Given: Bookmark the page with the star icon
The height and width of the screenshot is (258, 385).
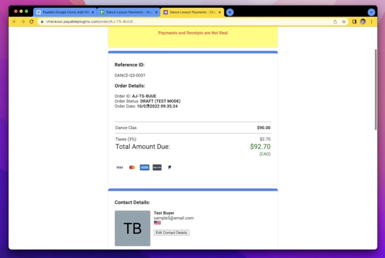Looking at the screenshot, I should click(344, 21).
